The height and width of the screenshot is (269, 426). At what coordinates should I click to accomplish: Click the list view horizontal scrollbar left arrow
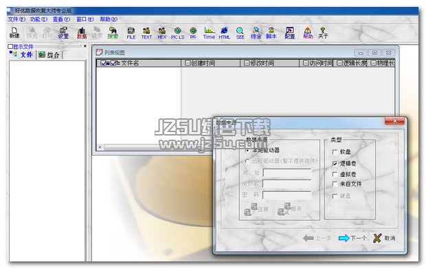point(100,147)
